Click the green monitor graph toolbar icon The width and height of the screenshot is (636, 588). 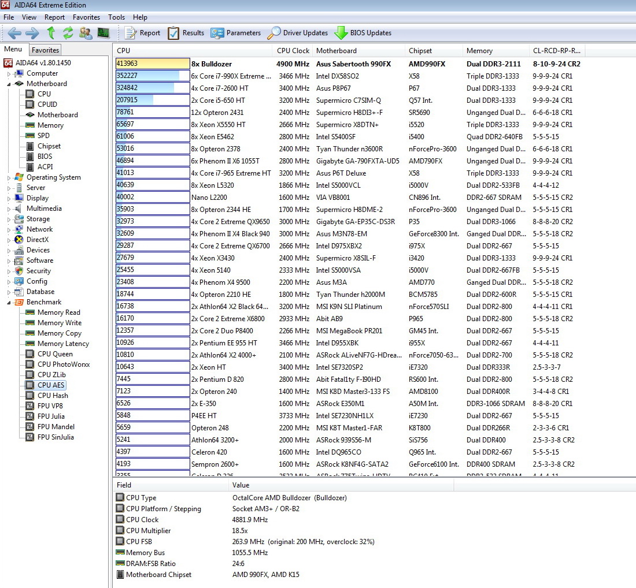click(103, 33)
